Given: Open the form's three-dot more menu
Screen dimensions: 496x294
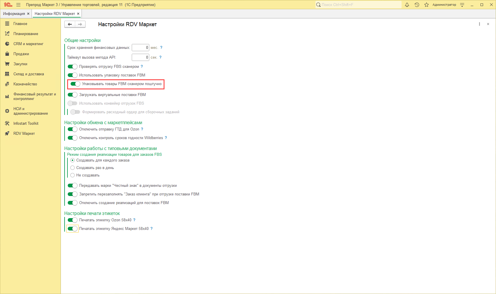Looking at the screenshot, I should pos(479,24).
